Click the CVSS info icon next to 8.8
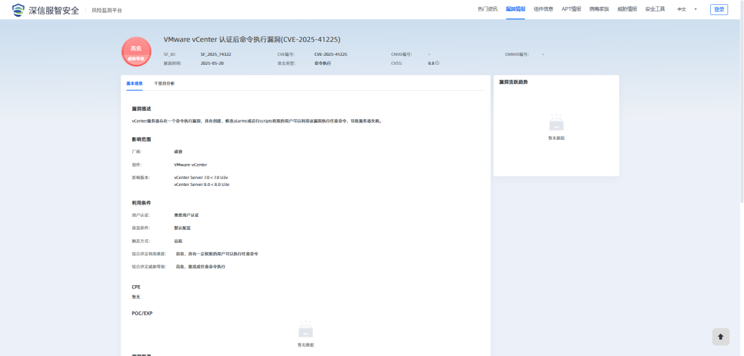Viewport: 744px width, 356px height. click(437, 63)
